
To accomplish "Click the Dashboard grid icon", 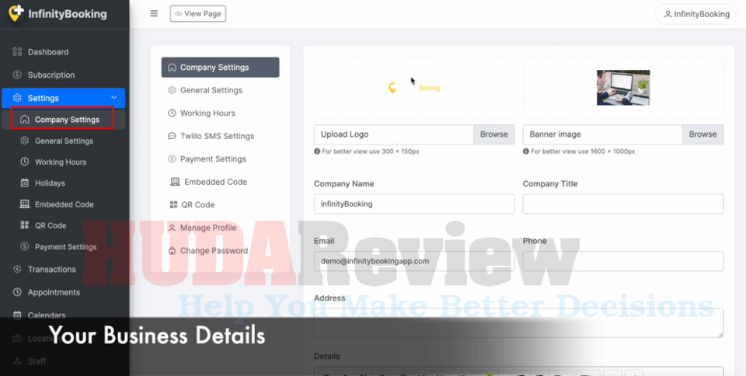I will pos(17,52).
